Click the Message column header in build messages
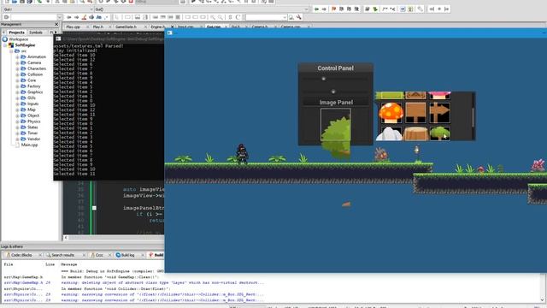 (68, 264)
